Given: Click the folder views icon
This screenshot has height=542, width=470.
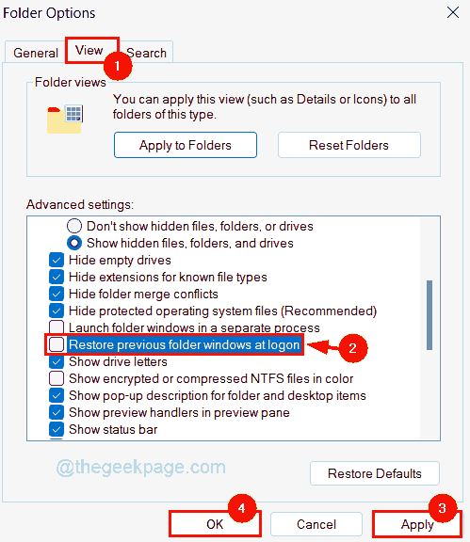Looking at the screenshot, I should coord(65,120).
